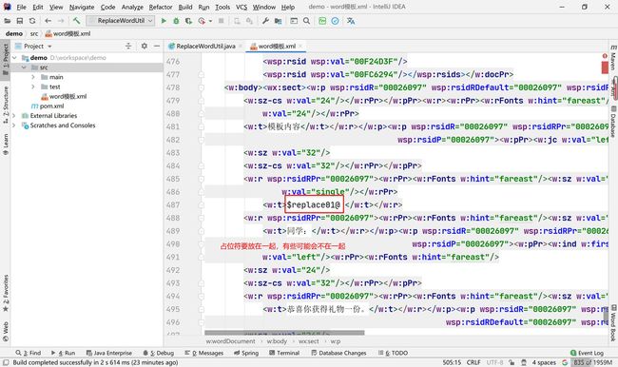This screenshot has width=618, height=367.
Task: Start debugging with the bug icon
Action: pyautogui.click(x=176, y=21)
